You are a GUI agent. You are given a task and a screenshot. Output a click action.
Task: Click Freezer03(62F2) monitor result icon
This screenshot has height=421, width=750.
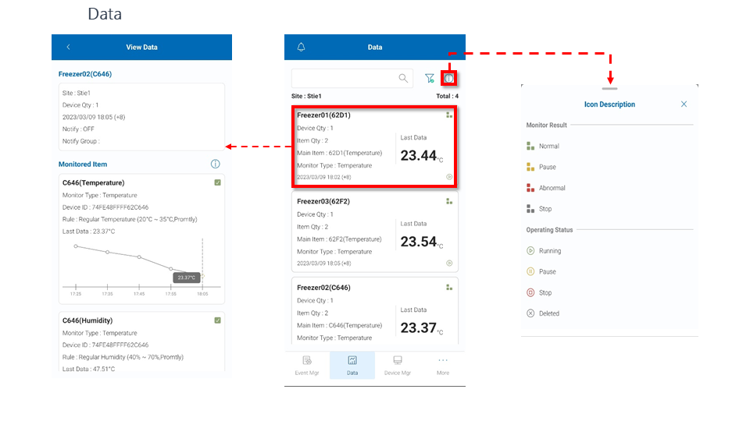coord(449,201)
